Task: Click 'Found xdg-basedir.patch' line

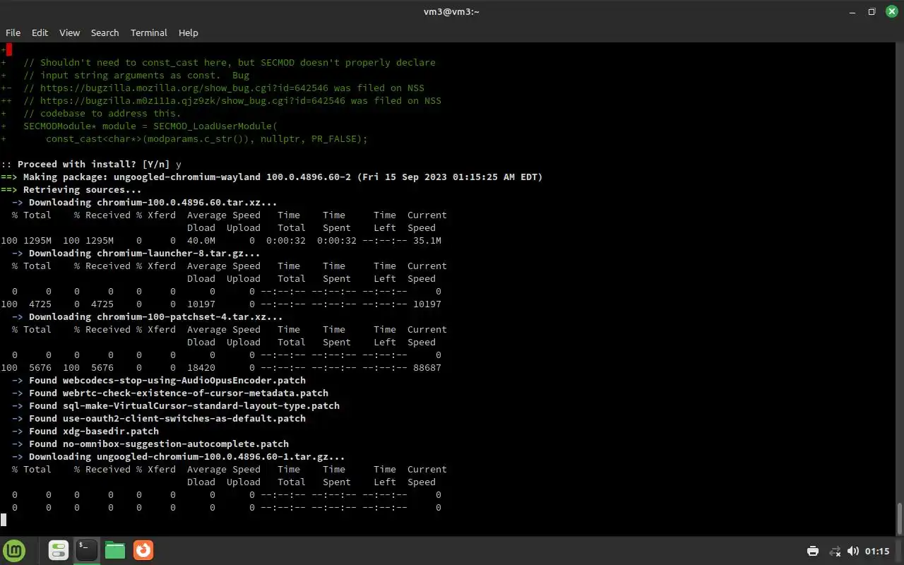Action: (x=85, y=432)
